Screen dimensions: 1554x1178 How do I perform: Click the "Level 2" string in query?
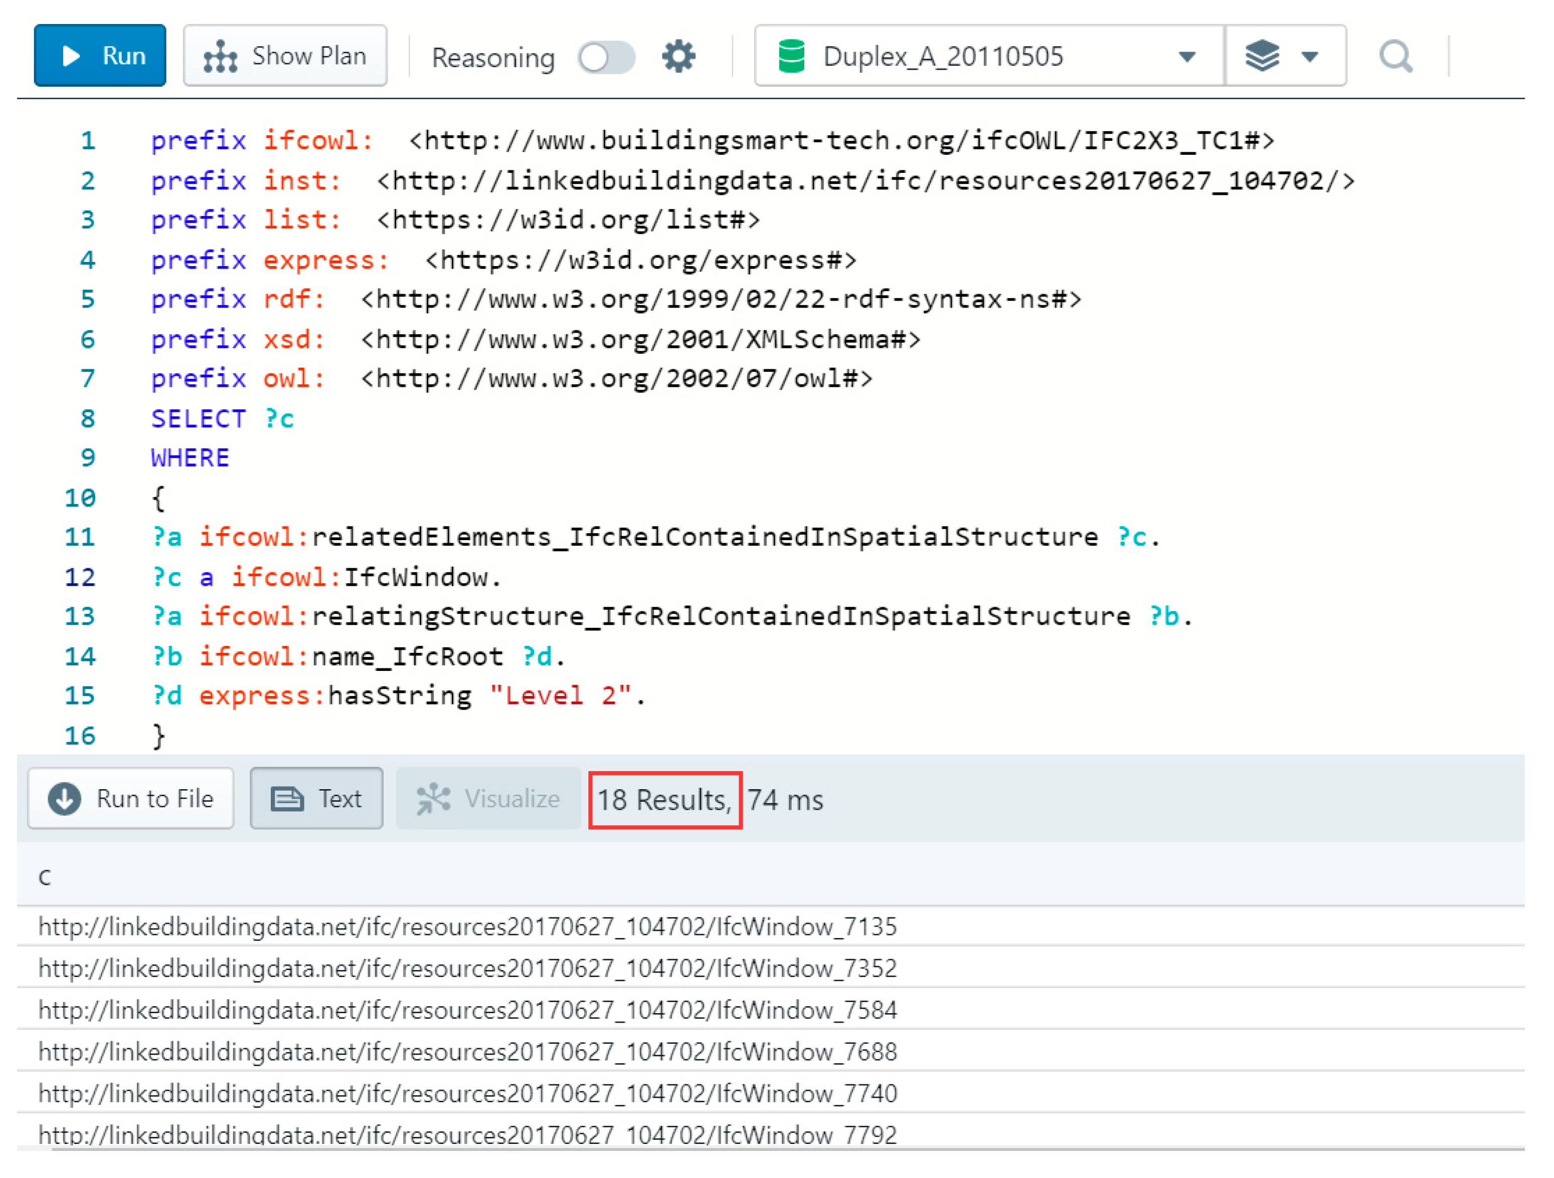(x=560, y=695)
